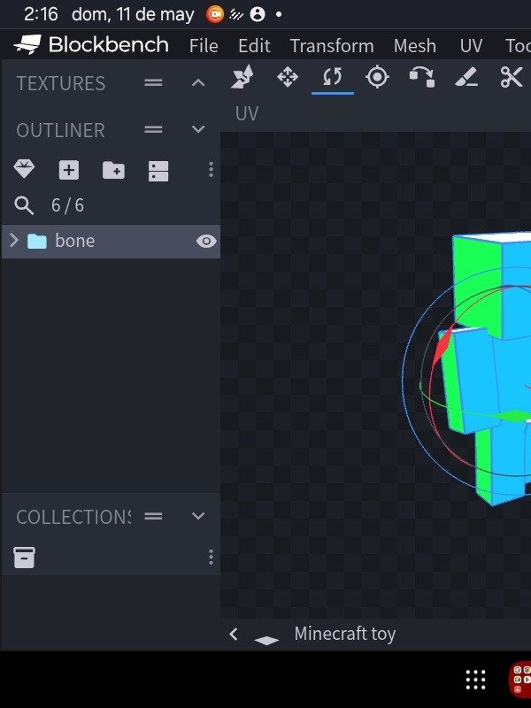The height and width of the screenshot is (708, 531).
Task: Tap the clock showing 2:16
Action: (41, 14)
